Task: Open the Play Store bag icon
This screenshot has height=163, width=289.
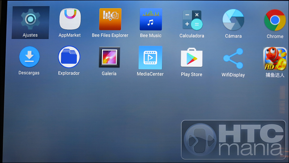Action: click(x=192, y=57)
